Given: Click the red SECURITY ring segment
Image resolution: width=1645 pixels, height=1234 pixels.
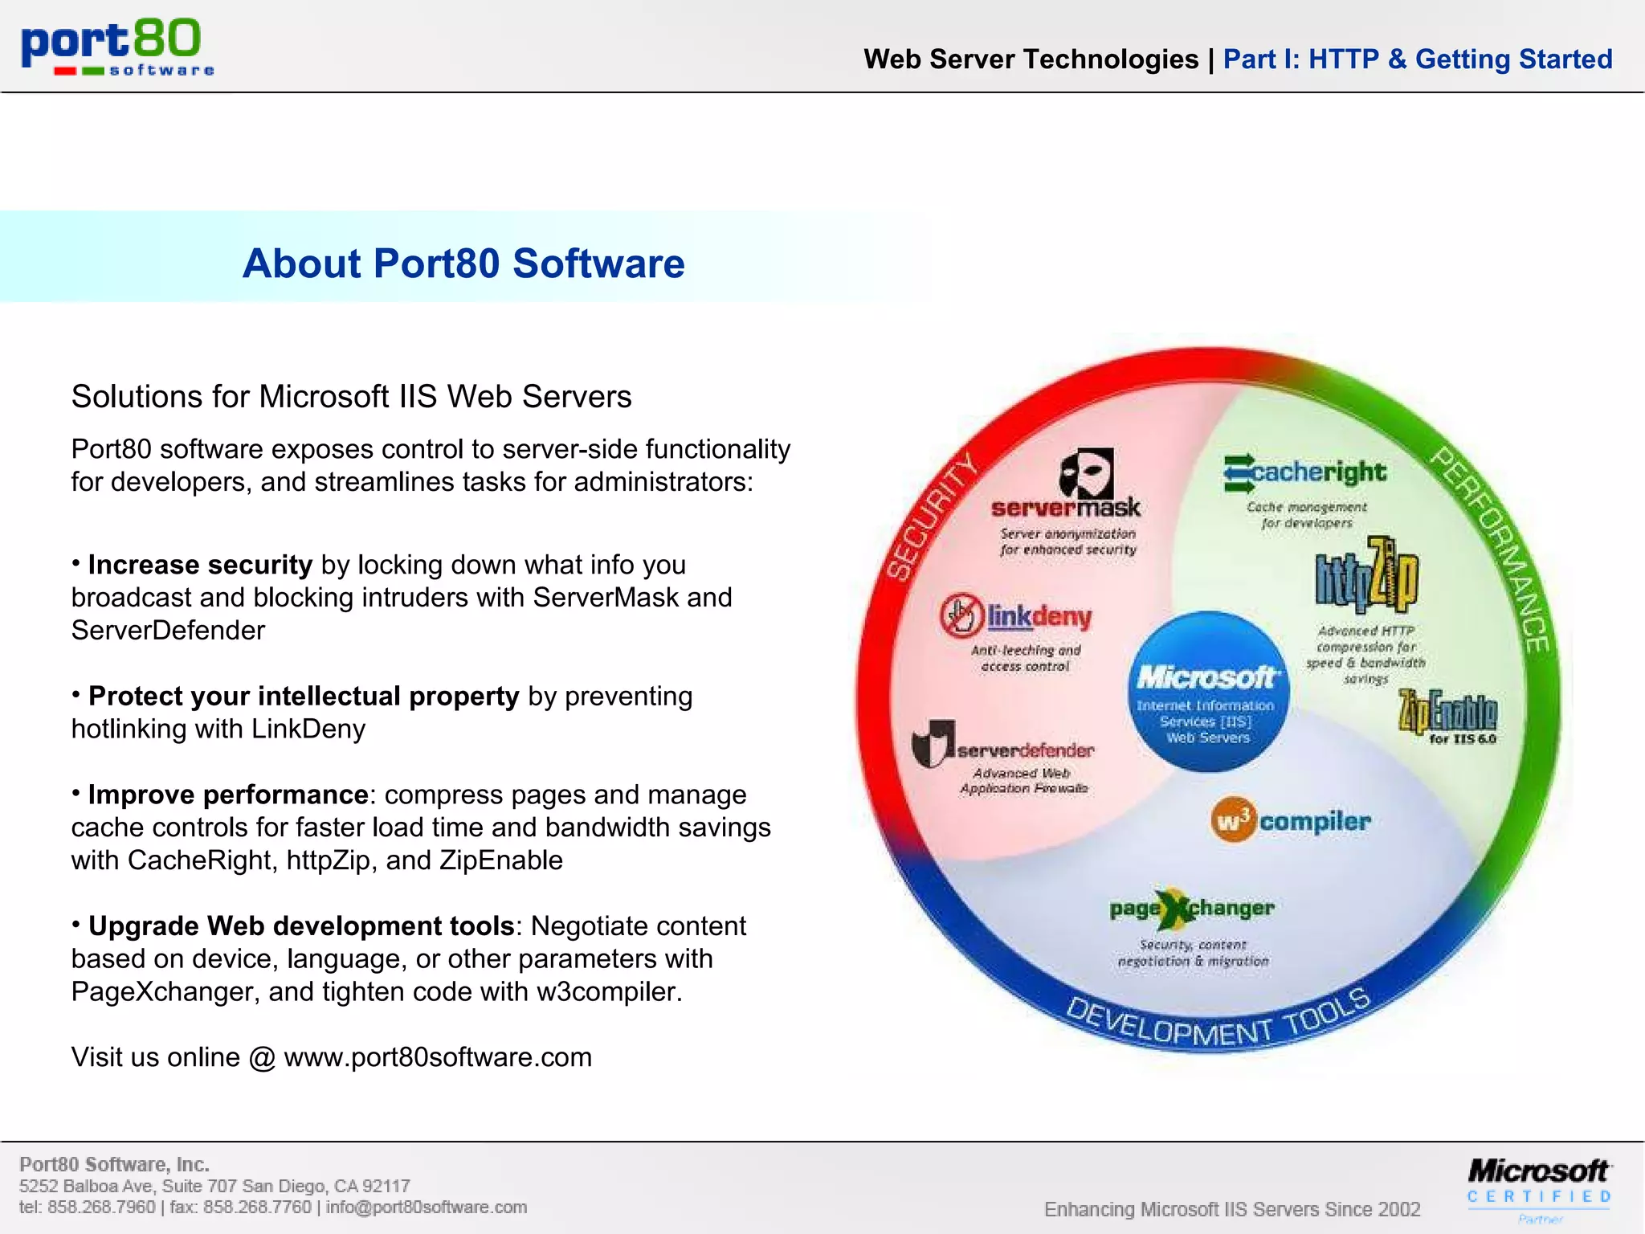Looking at the screenshot, I should coord(932,518).
